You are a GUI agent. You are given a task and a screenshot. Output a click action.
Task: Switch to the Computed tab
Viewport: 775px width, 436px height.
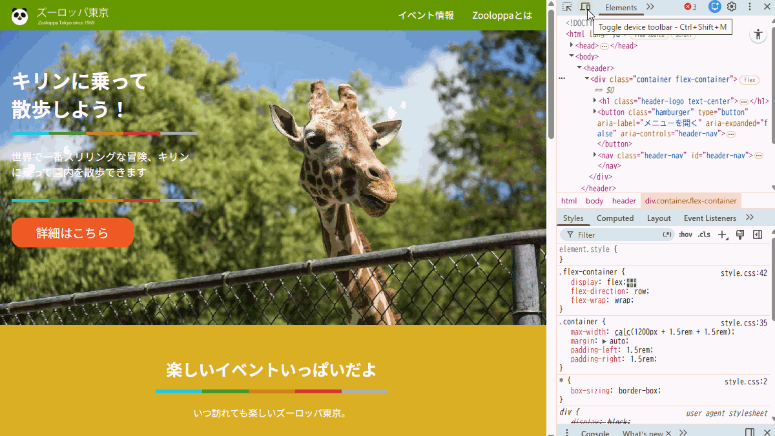click(x=615, y=218)
